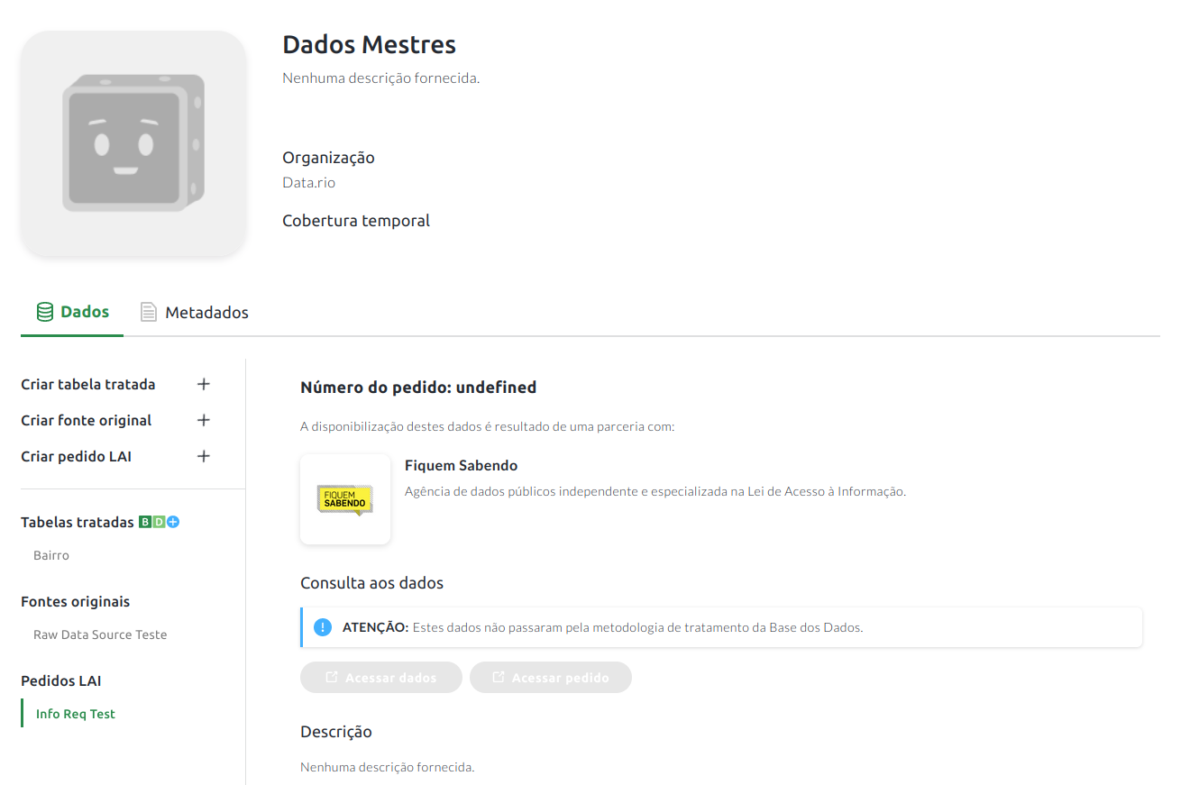1181x785 pixels.
Task: Open Raw Data Source Teste
Action: 100,634
